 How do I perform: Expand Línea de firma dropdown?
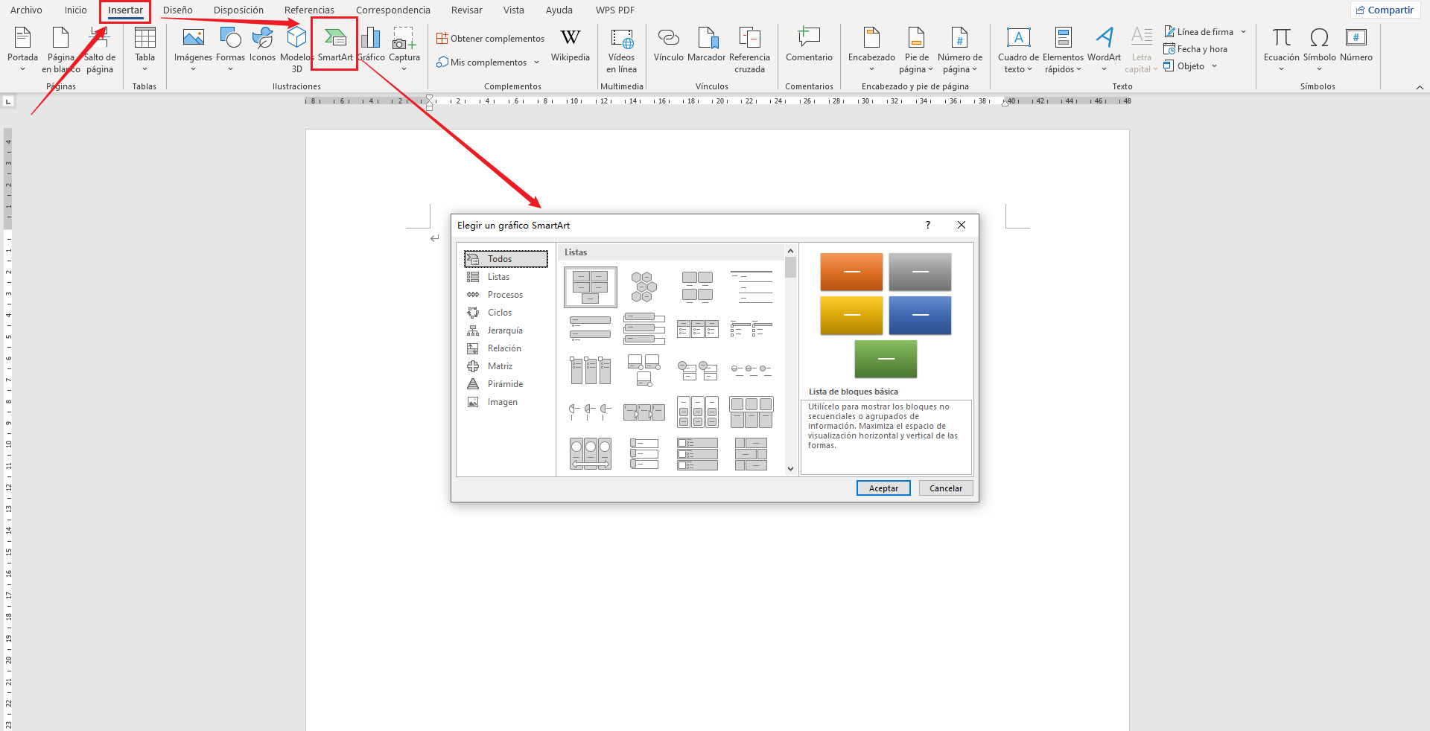click(1244, 32)
